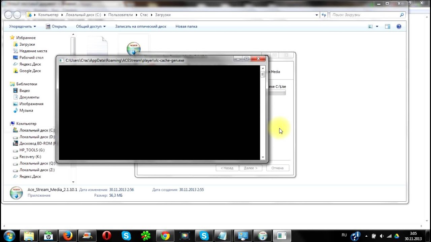
Task: Click the Explorer Forward navigation button
Action: (x=17, y=15)
